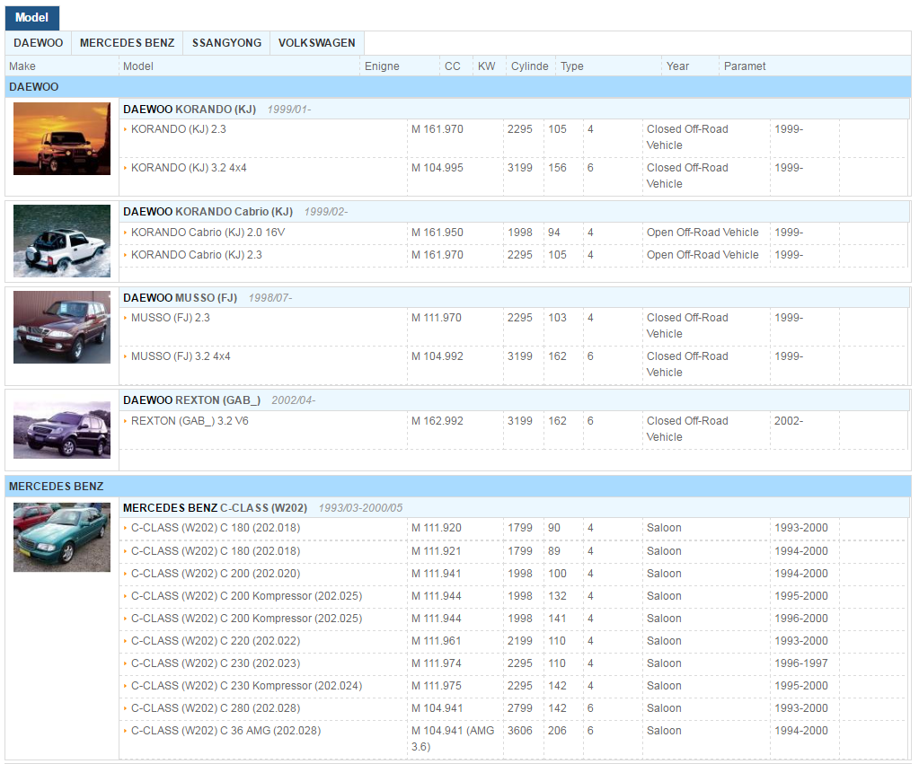This screenshot has width=919, height=764.
Task: Select engine code M 111.975
Action: point(437,686)
